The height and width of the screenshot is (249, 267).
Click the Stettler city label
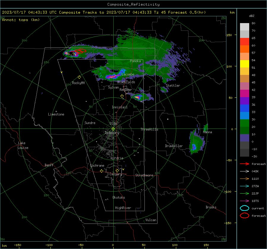point(173,86)
